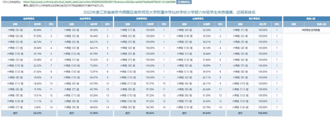The image size is (330, 122).
Task: Click the 52.78% myopia rate cell
Action: coord(206,107)
